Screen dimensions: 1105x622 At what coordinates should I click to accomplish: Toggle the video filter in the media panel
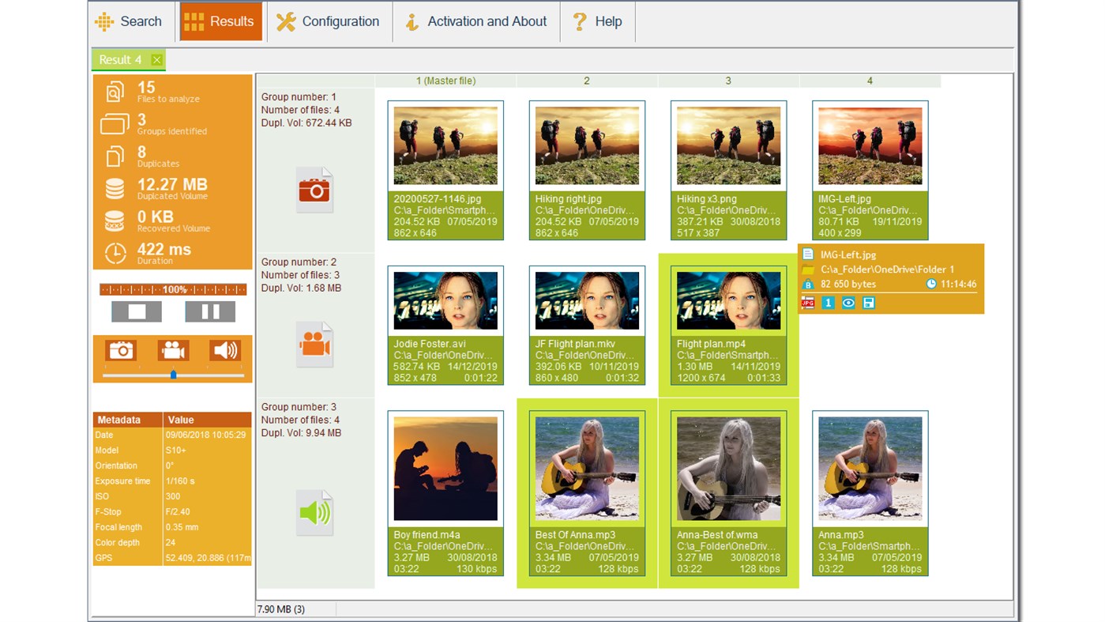pos(173,350)
